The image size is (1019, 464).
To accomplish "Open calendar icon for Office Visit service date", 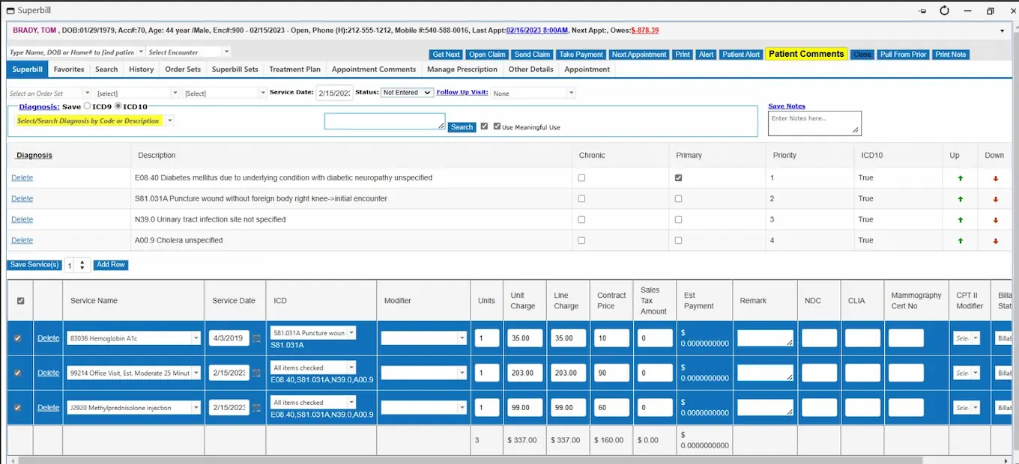I will click(257, 373).
